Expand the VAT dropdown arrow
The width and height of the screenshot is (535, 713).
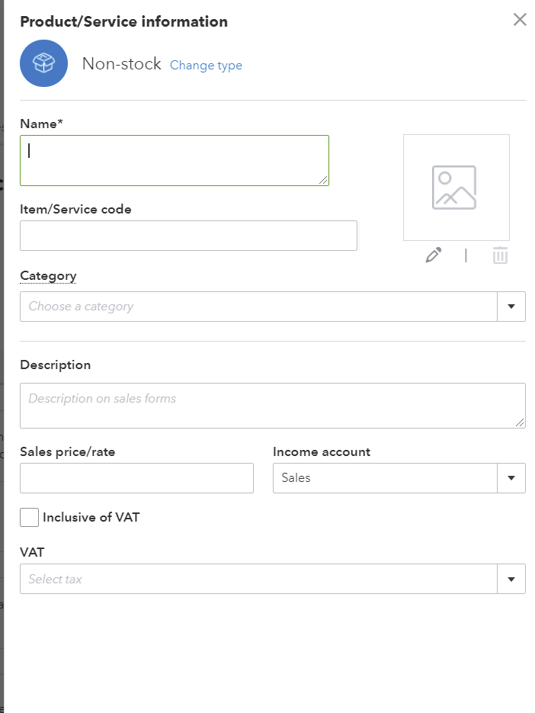point(511,579)
